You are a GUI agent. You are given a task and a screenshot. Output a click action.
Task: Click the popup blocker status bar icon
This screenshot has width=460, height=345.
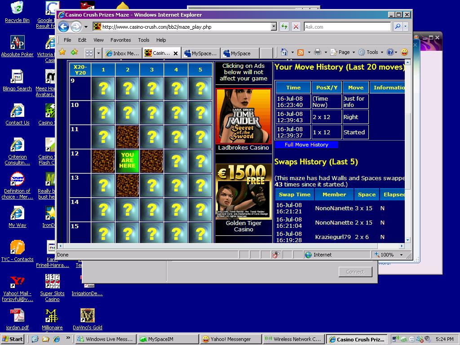pos(275,255)
